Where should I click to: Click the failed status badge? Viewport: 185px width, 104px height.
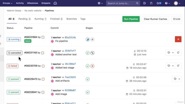pyautogui.click(x=12, y=66)
